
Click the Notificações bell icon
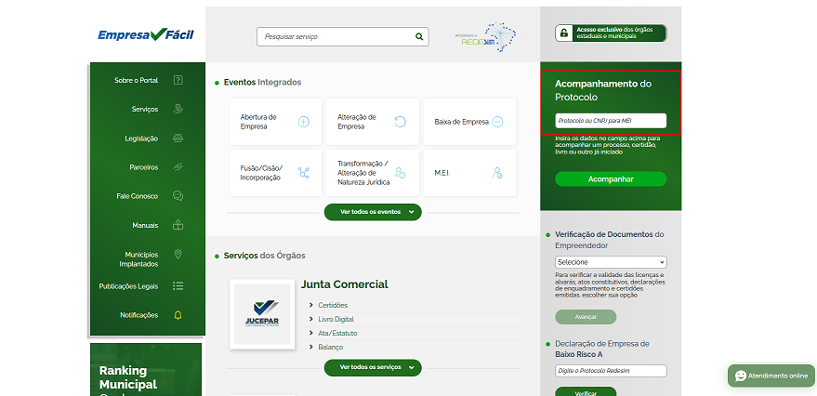(x=178, y=315)
